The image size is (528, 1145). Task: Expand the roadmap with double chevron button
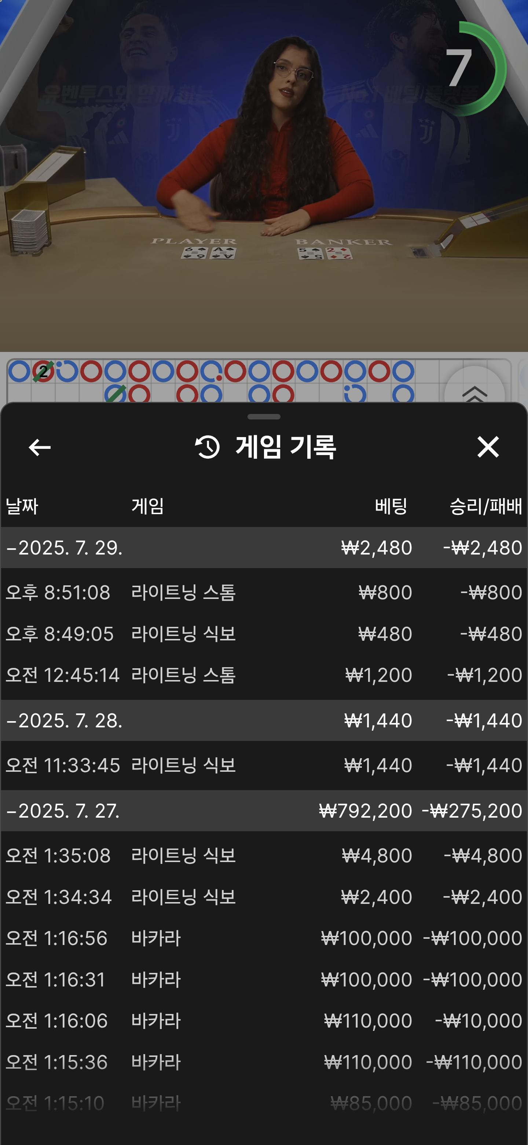tap(474, 392)
